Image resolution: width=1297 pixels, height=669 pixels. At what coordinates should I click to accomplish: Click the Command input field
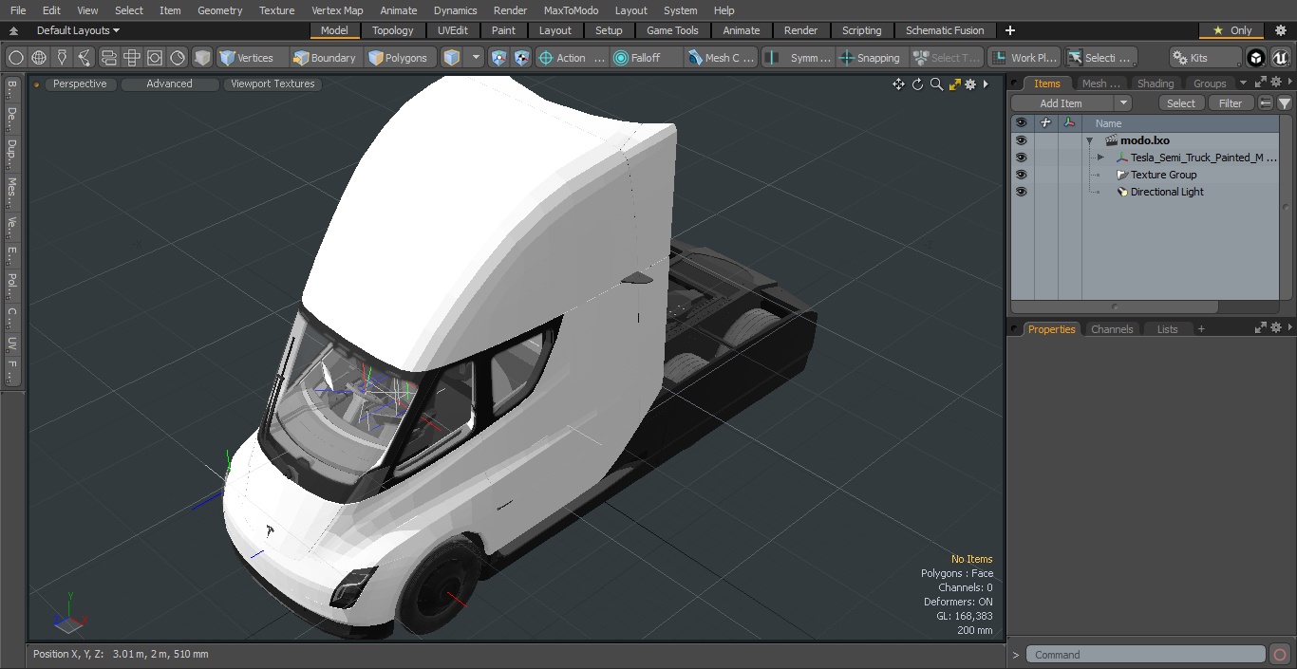pos(1146,655)
